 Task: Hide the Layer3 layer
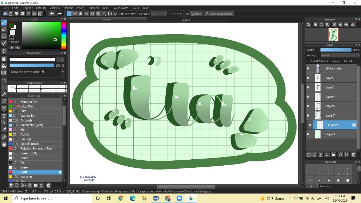tap(308, 134)
